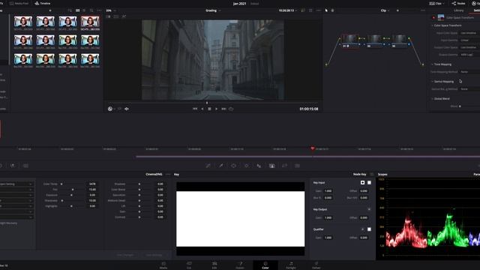The height and width of the screenshot is (270, 480).
Task: Open the viewer zoom percentage dropdown
Action: point(111,10)
